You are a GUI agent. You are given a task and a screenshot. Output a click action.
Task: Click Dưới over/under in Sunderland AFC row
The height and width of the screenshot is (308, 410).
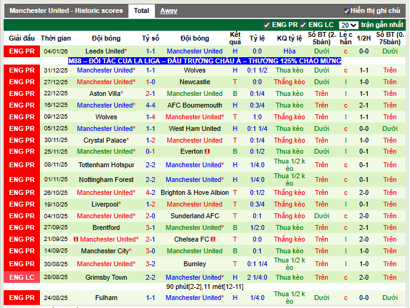pos(321,216)
